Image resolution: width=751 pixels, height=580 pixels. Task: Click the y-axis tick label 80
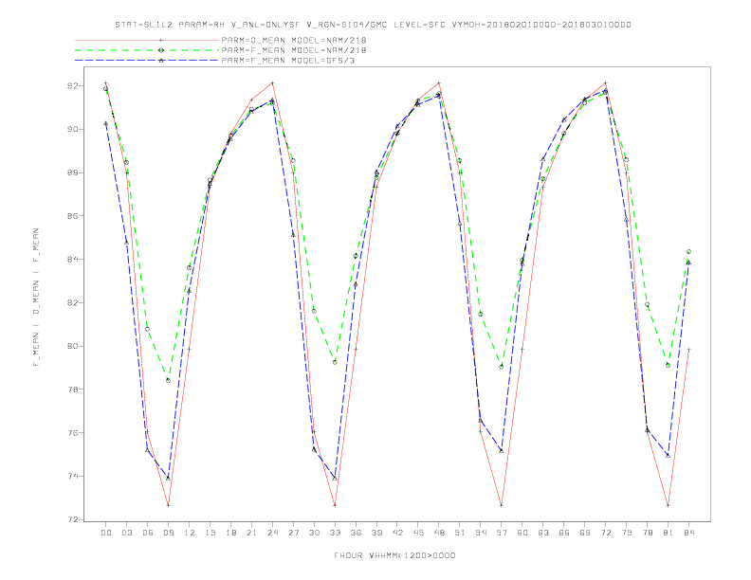[x=72, y=346]
